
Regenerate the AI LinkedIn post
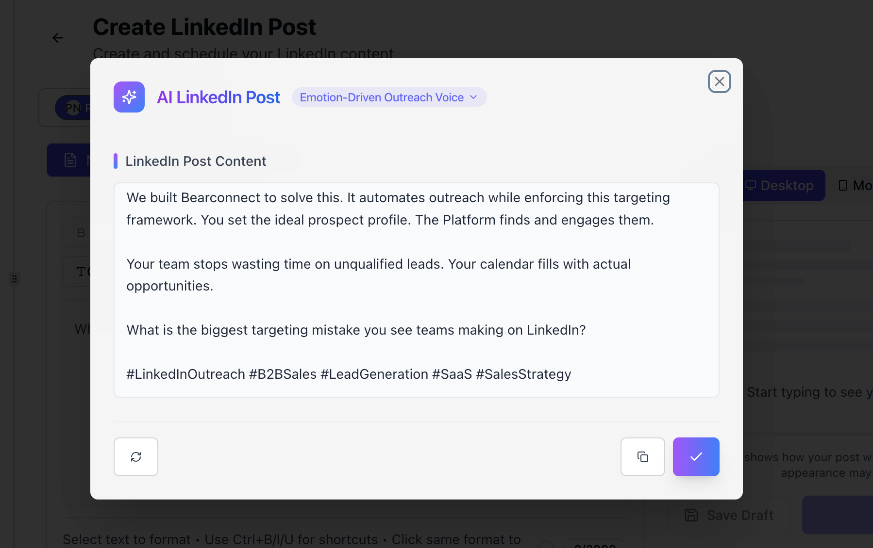[136, 457]
